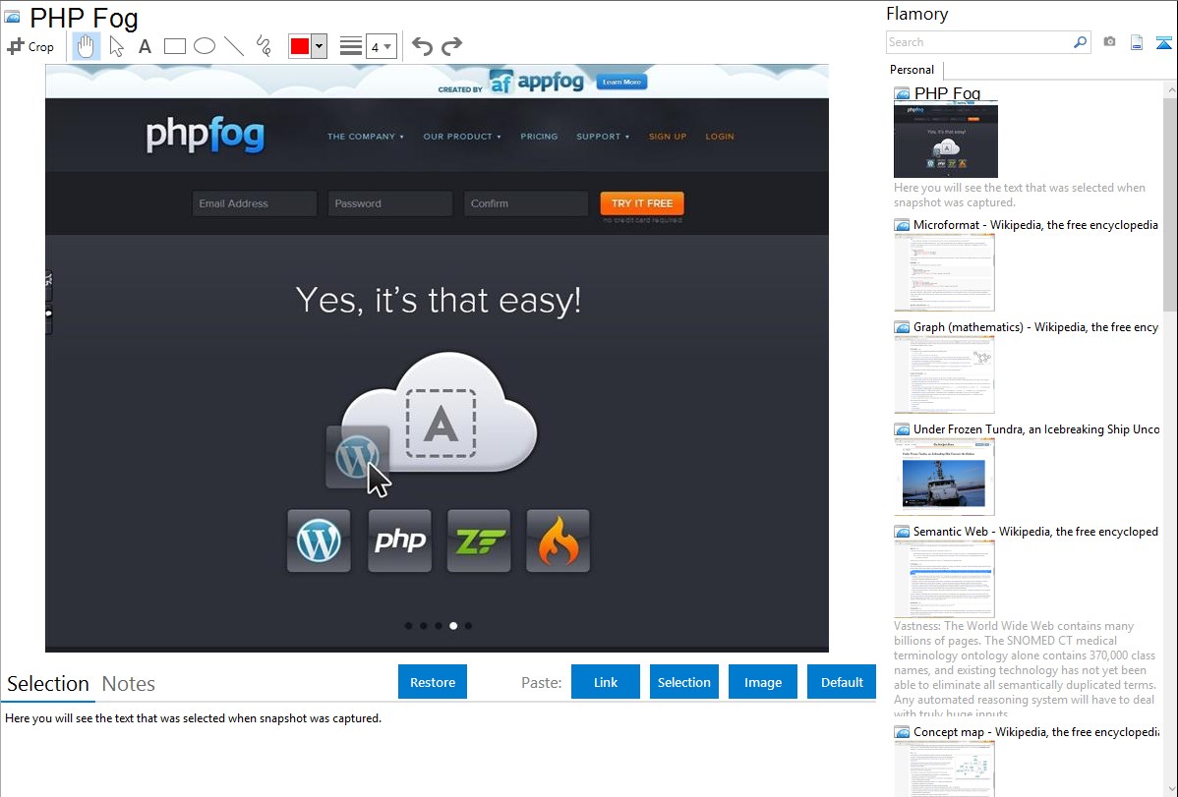The height and width of the screenshot is (797, 1178).
Task: Click the appfog Learn More button
Action: 621,82
